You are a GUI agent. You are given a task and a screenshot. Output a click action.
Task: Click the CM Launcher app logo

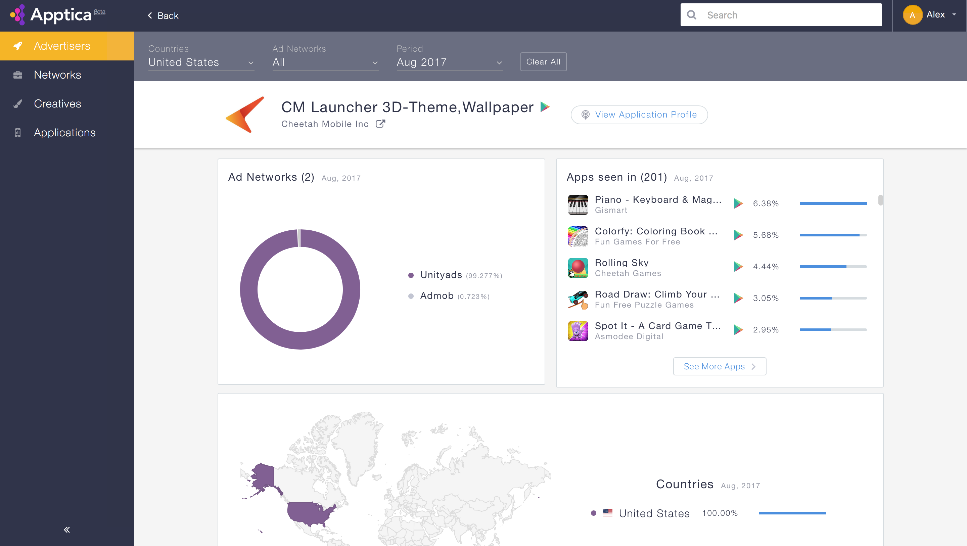pyautogui.click(x=245, y=115)
